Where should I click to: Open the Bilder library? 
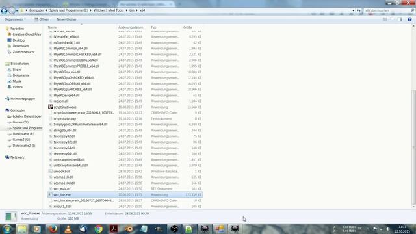point(17,70)
